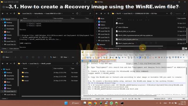Click the horizontal scrollbar in Notepad++ editor
This screenshot has height=106, width=188.
coord(120,96)
